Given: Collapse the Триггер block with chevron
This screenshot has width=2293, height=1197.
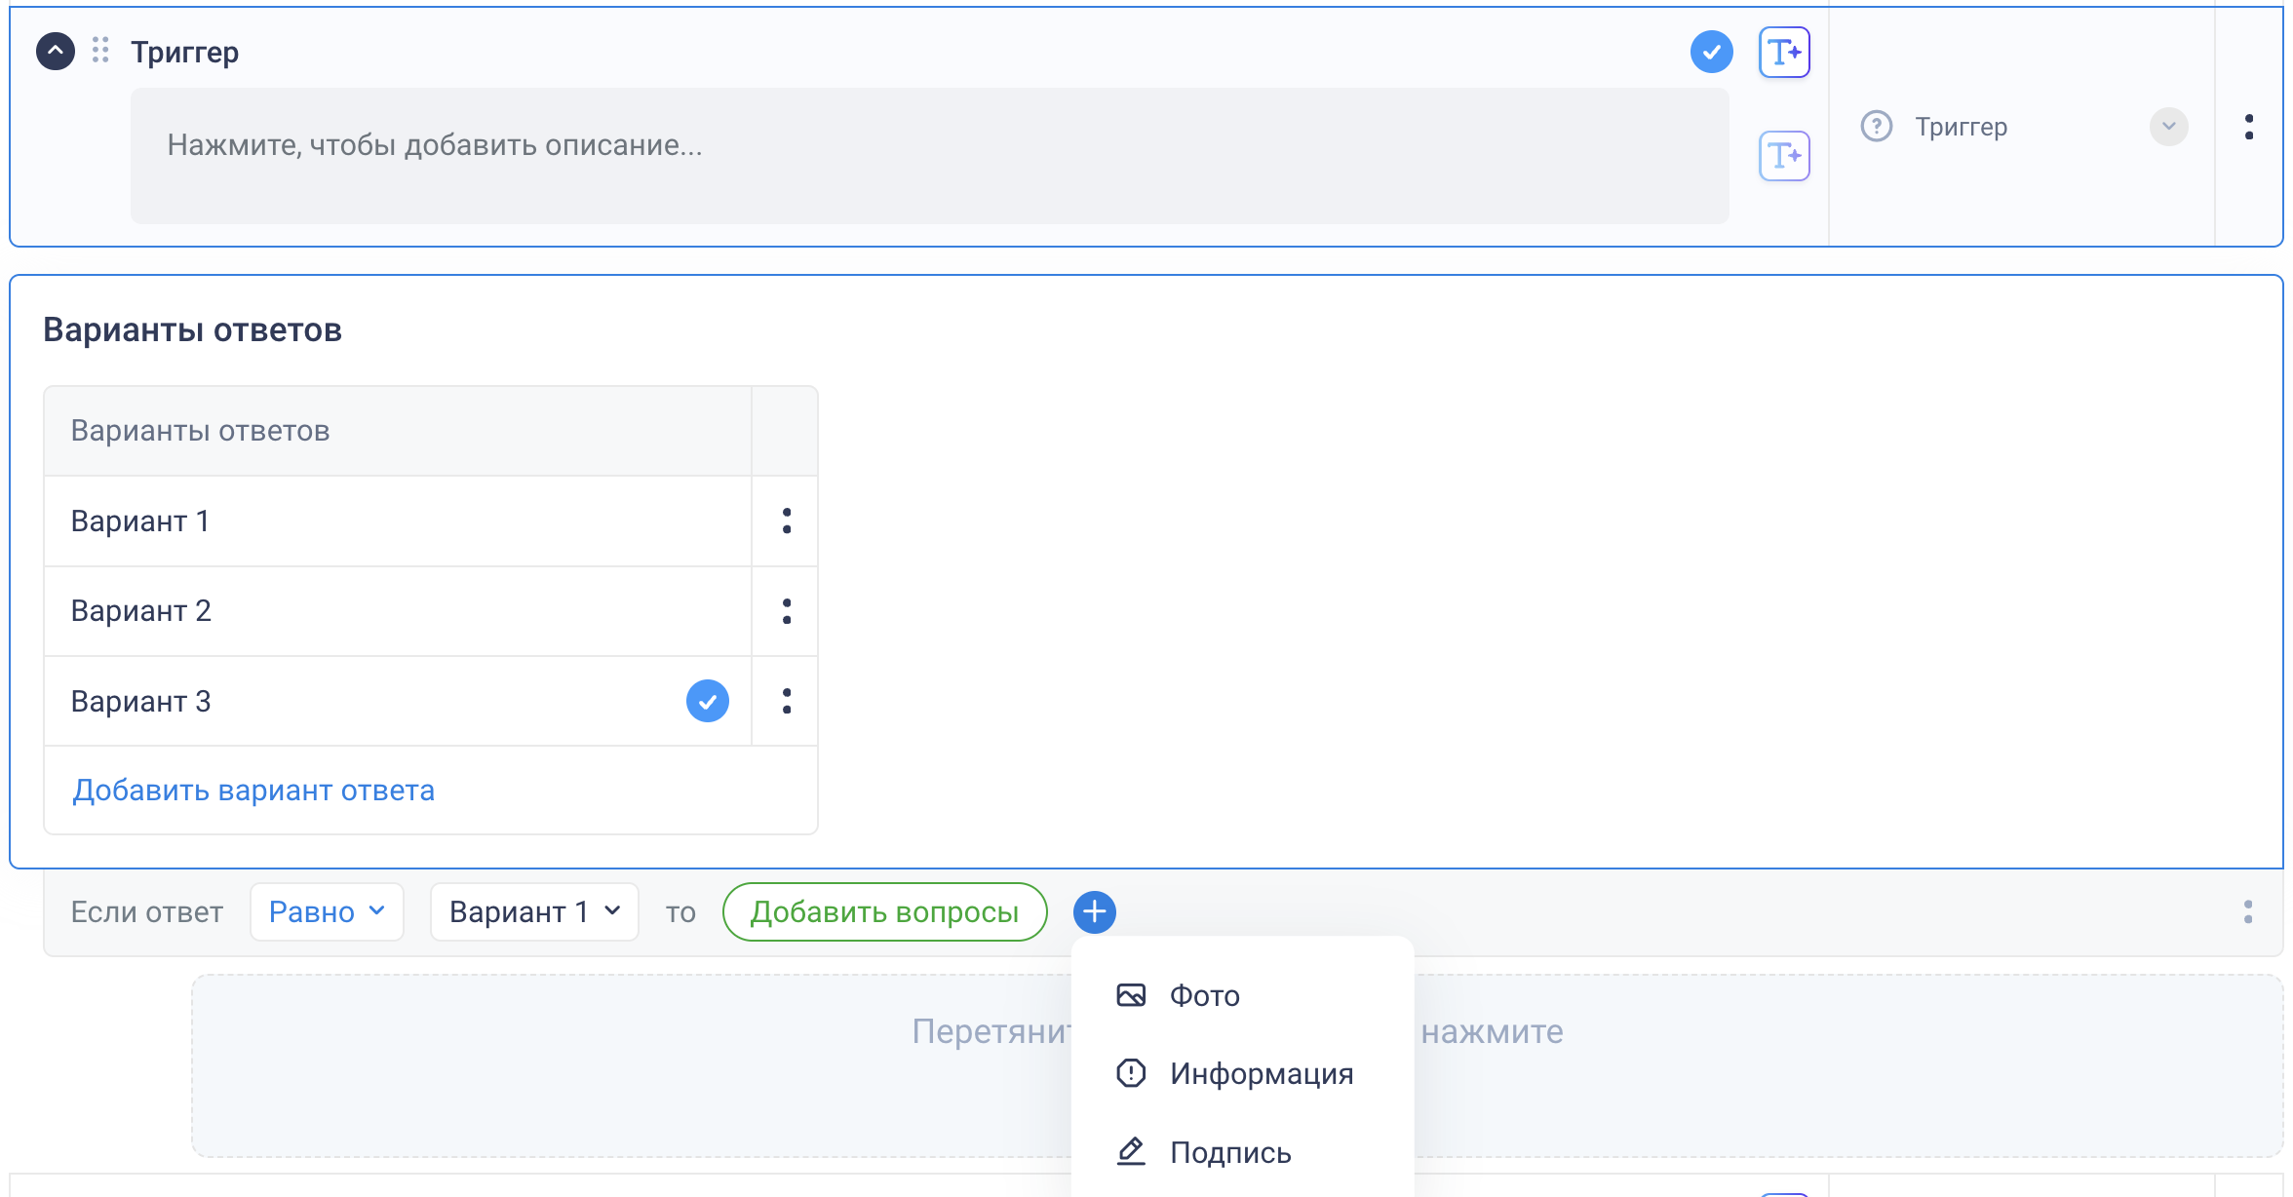Looking at the screenshot, I should 56,51.
